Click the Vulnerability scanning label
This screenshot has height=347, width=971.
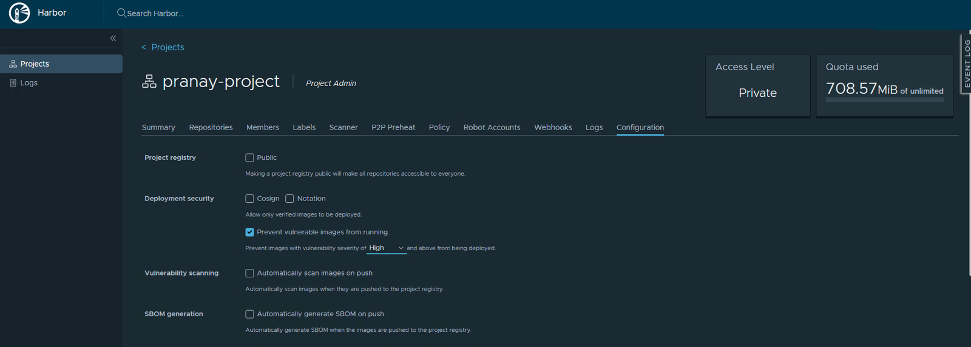pos(181,273)
